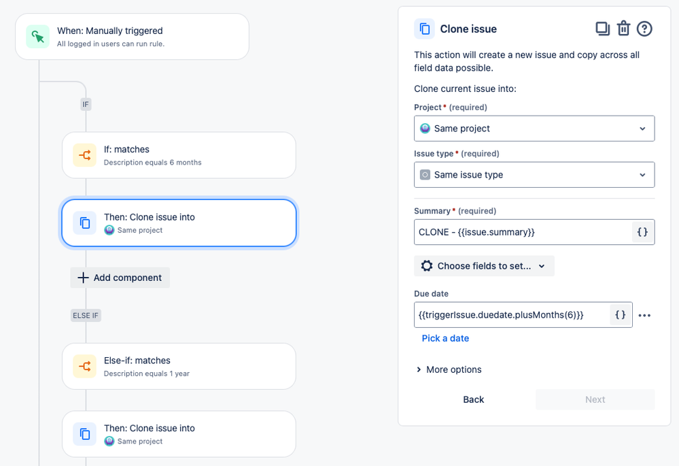Delete the Clone issue component
The width and height of the screenshot is (679, 466).
[x=623, y=29]
